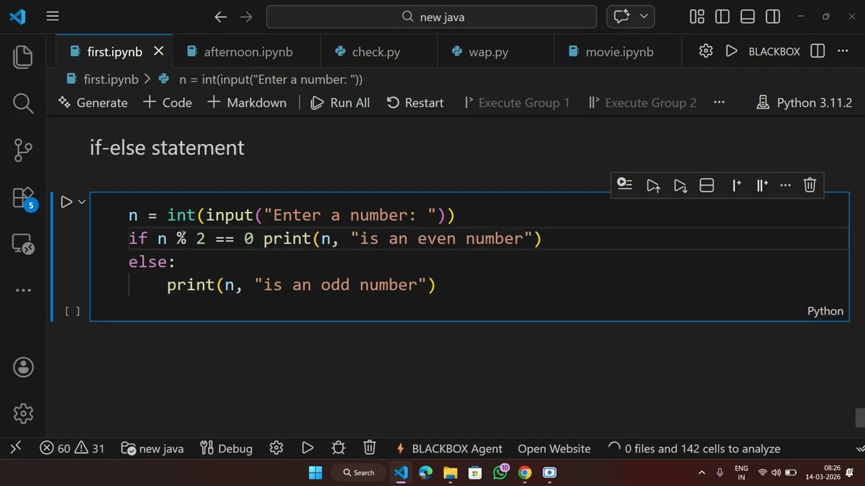The image size is (865, 486).
Task: Execute cell and above icon
Action: pos(653,185)
